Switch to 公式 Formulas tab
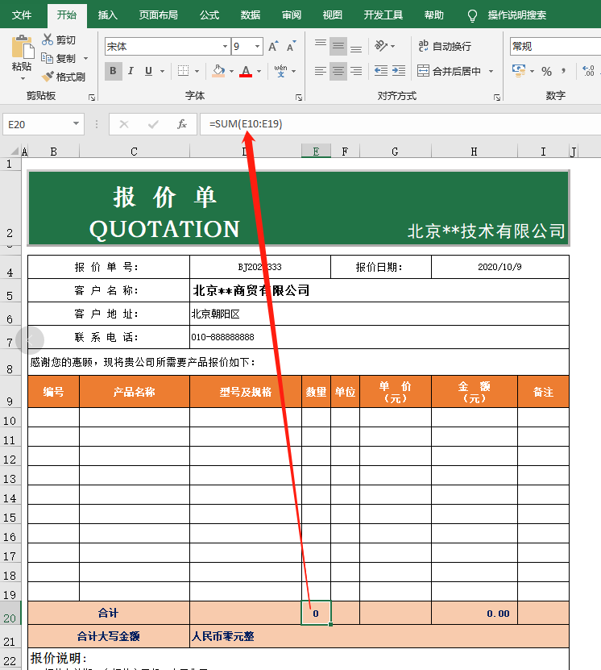The image size is (601, 670). [x=209, y=15]
